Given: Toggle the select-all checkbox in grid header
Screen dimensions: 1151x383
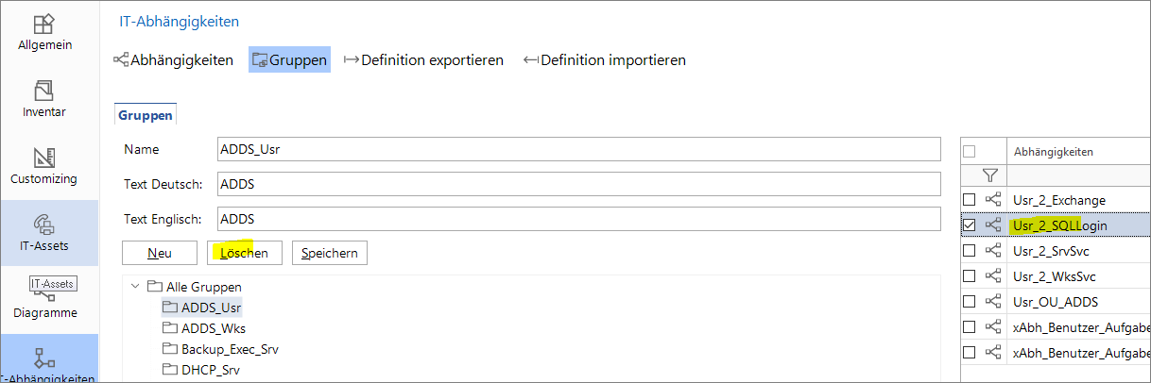Looking at the screenshot, I should [x=969, y=151].
